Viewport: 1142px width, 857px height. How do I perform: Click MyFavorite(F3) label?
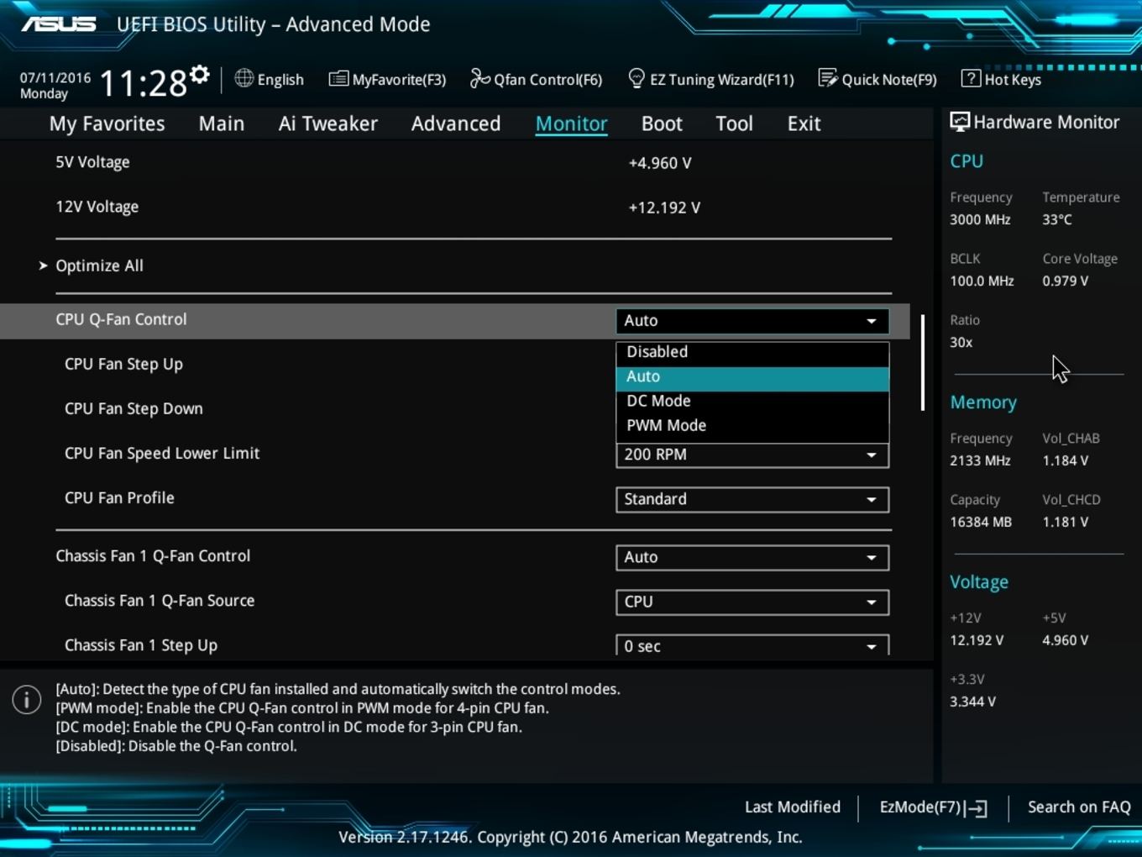pos(399,80)
